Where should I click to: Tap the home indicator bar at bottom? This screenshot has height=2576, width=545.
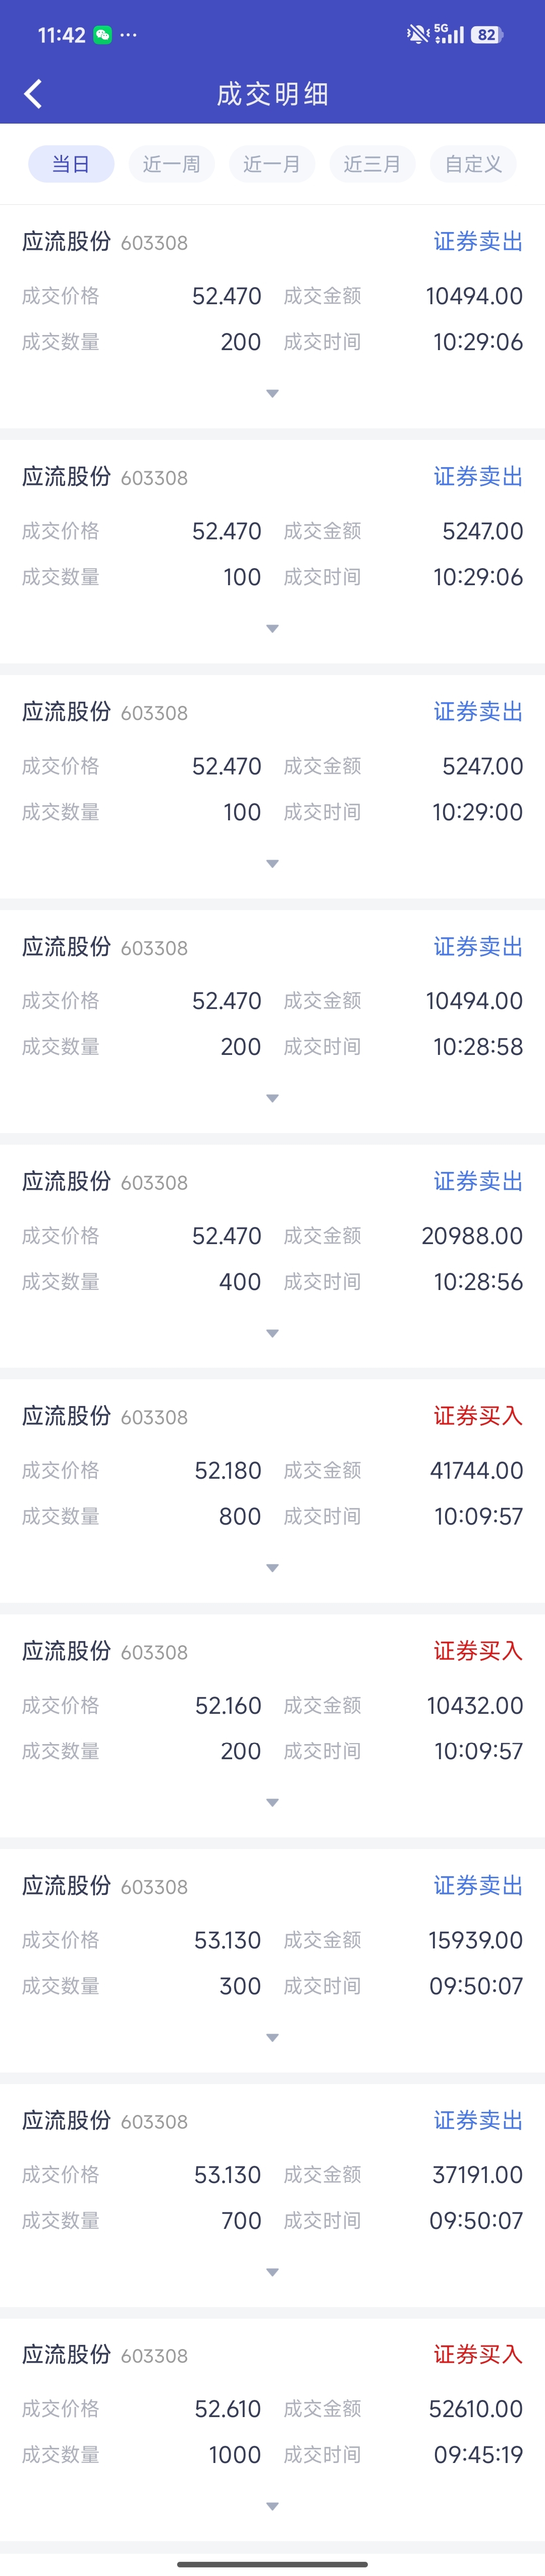click(272, 2564)
